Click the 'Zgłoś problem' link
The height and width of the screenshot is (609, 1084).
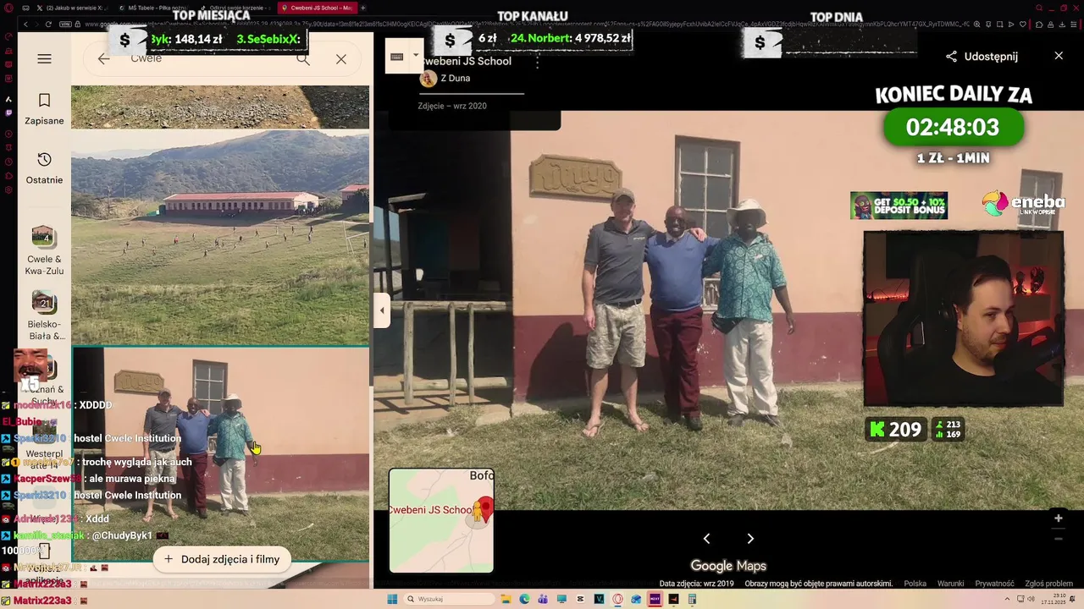coord(1048,584)
